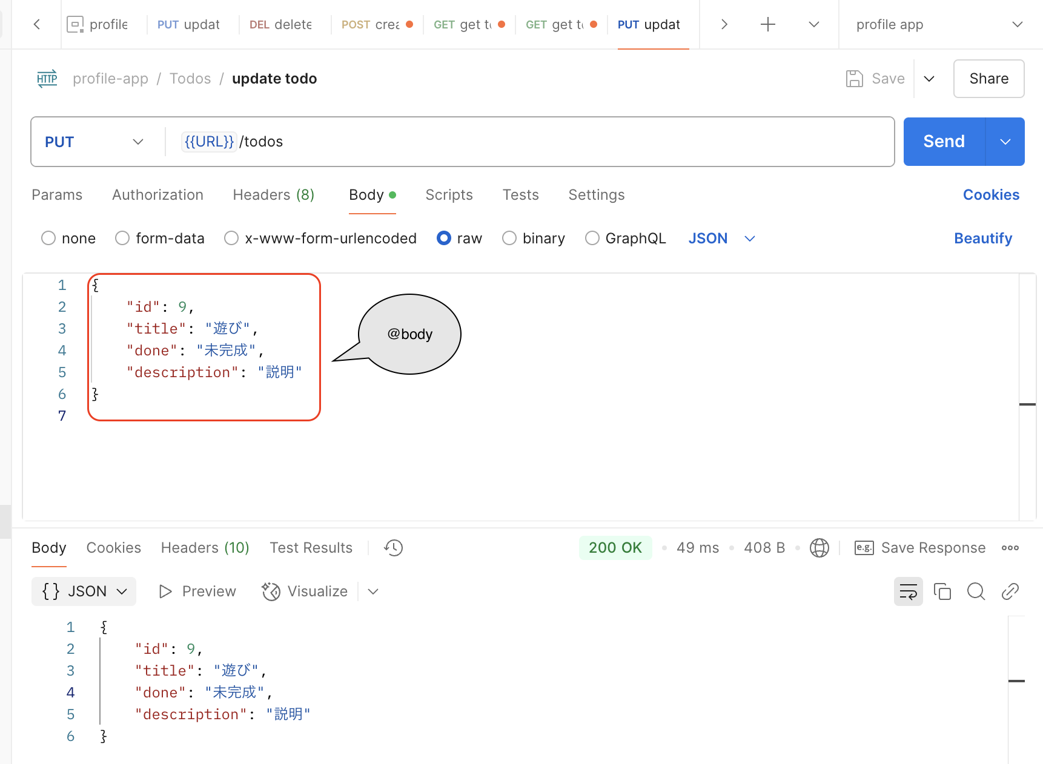
Task: Click the {{URL}} variable in the URL
Action: [209, 142]
